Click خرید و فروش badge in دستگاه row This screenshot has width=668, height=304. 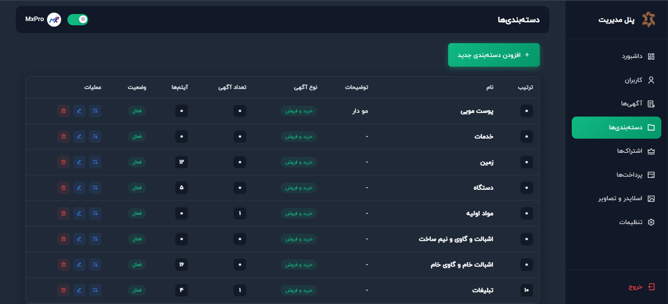(299, 188)
